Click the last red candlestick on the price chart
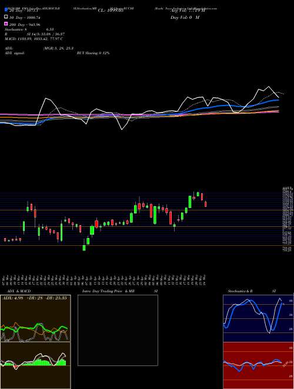The height and width of the screenshot is (389, 294). [x=206, y=204]
